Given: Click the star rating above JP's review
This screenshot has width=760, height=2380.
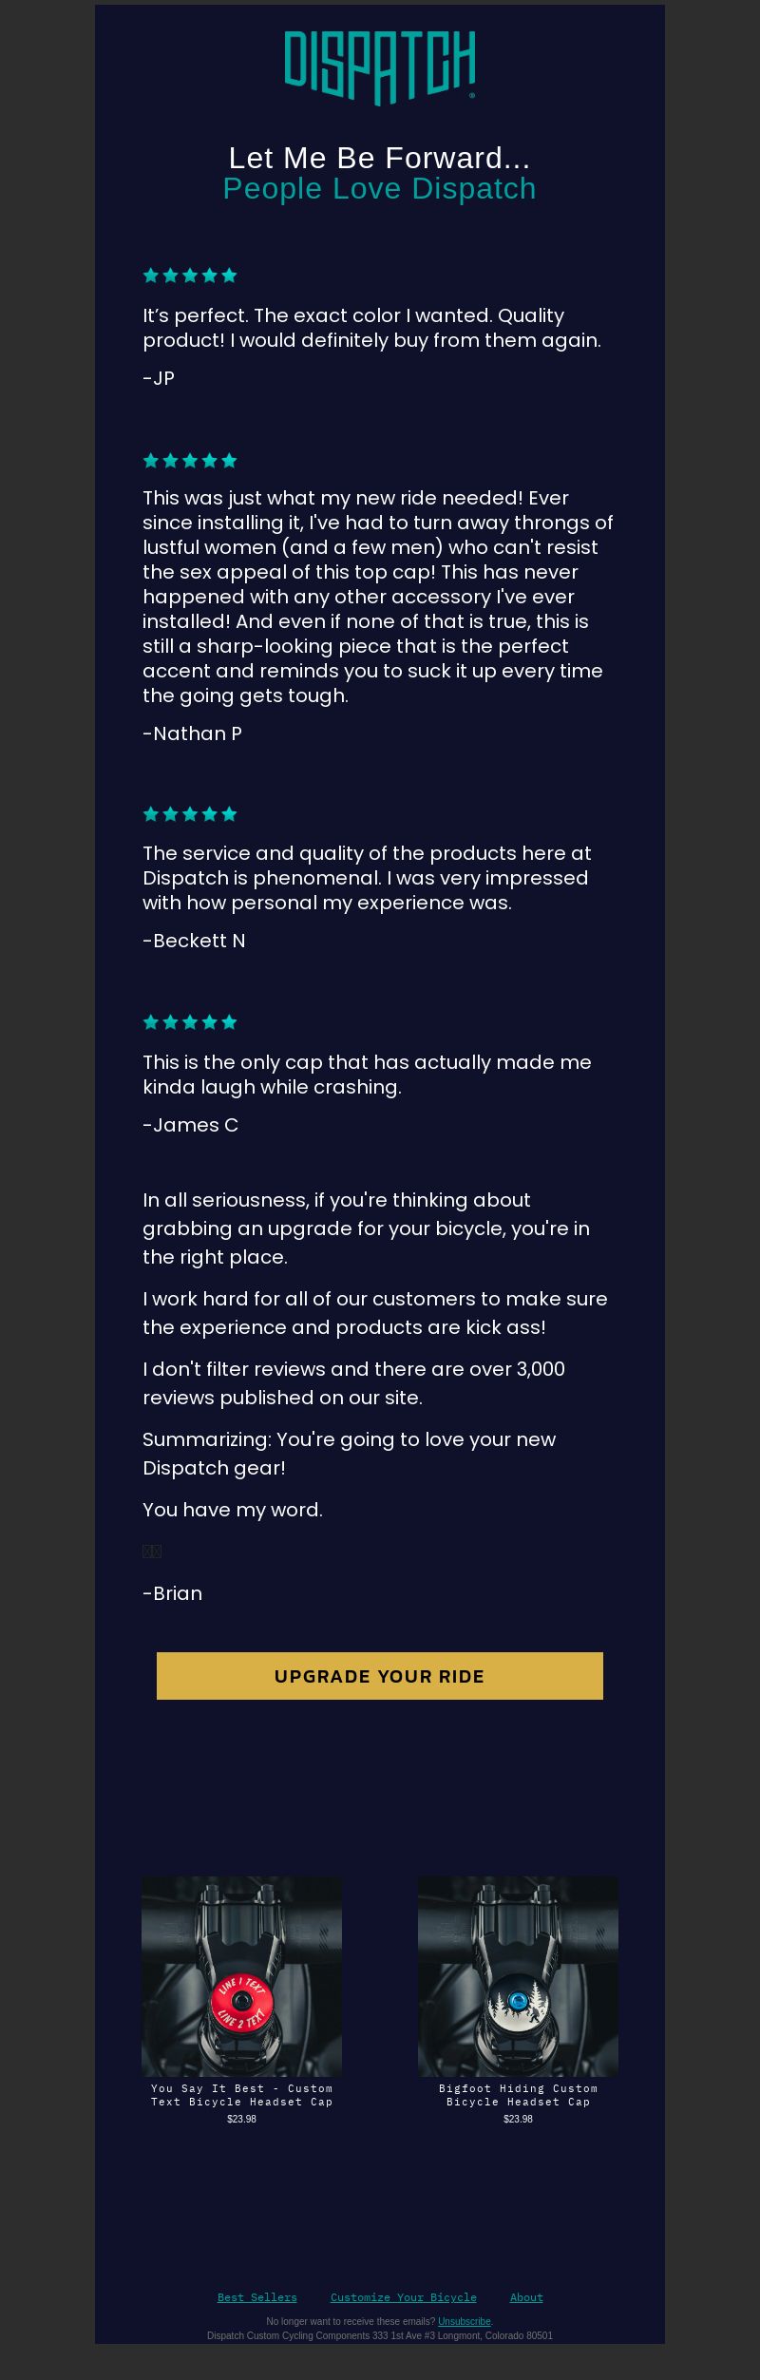Looking at the screenshot, I should (x=190, y=276).
